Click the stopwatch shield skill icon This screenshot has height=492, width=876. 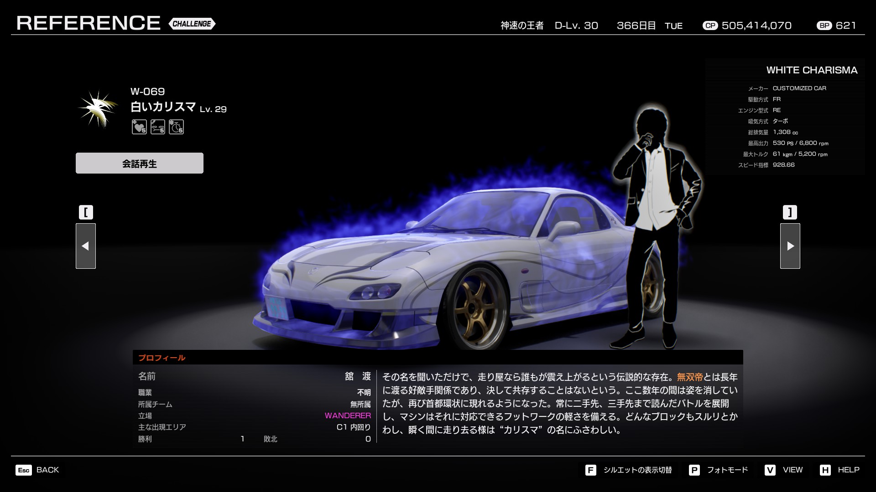[176, 127]
